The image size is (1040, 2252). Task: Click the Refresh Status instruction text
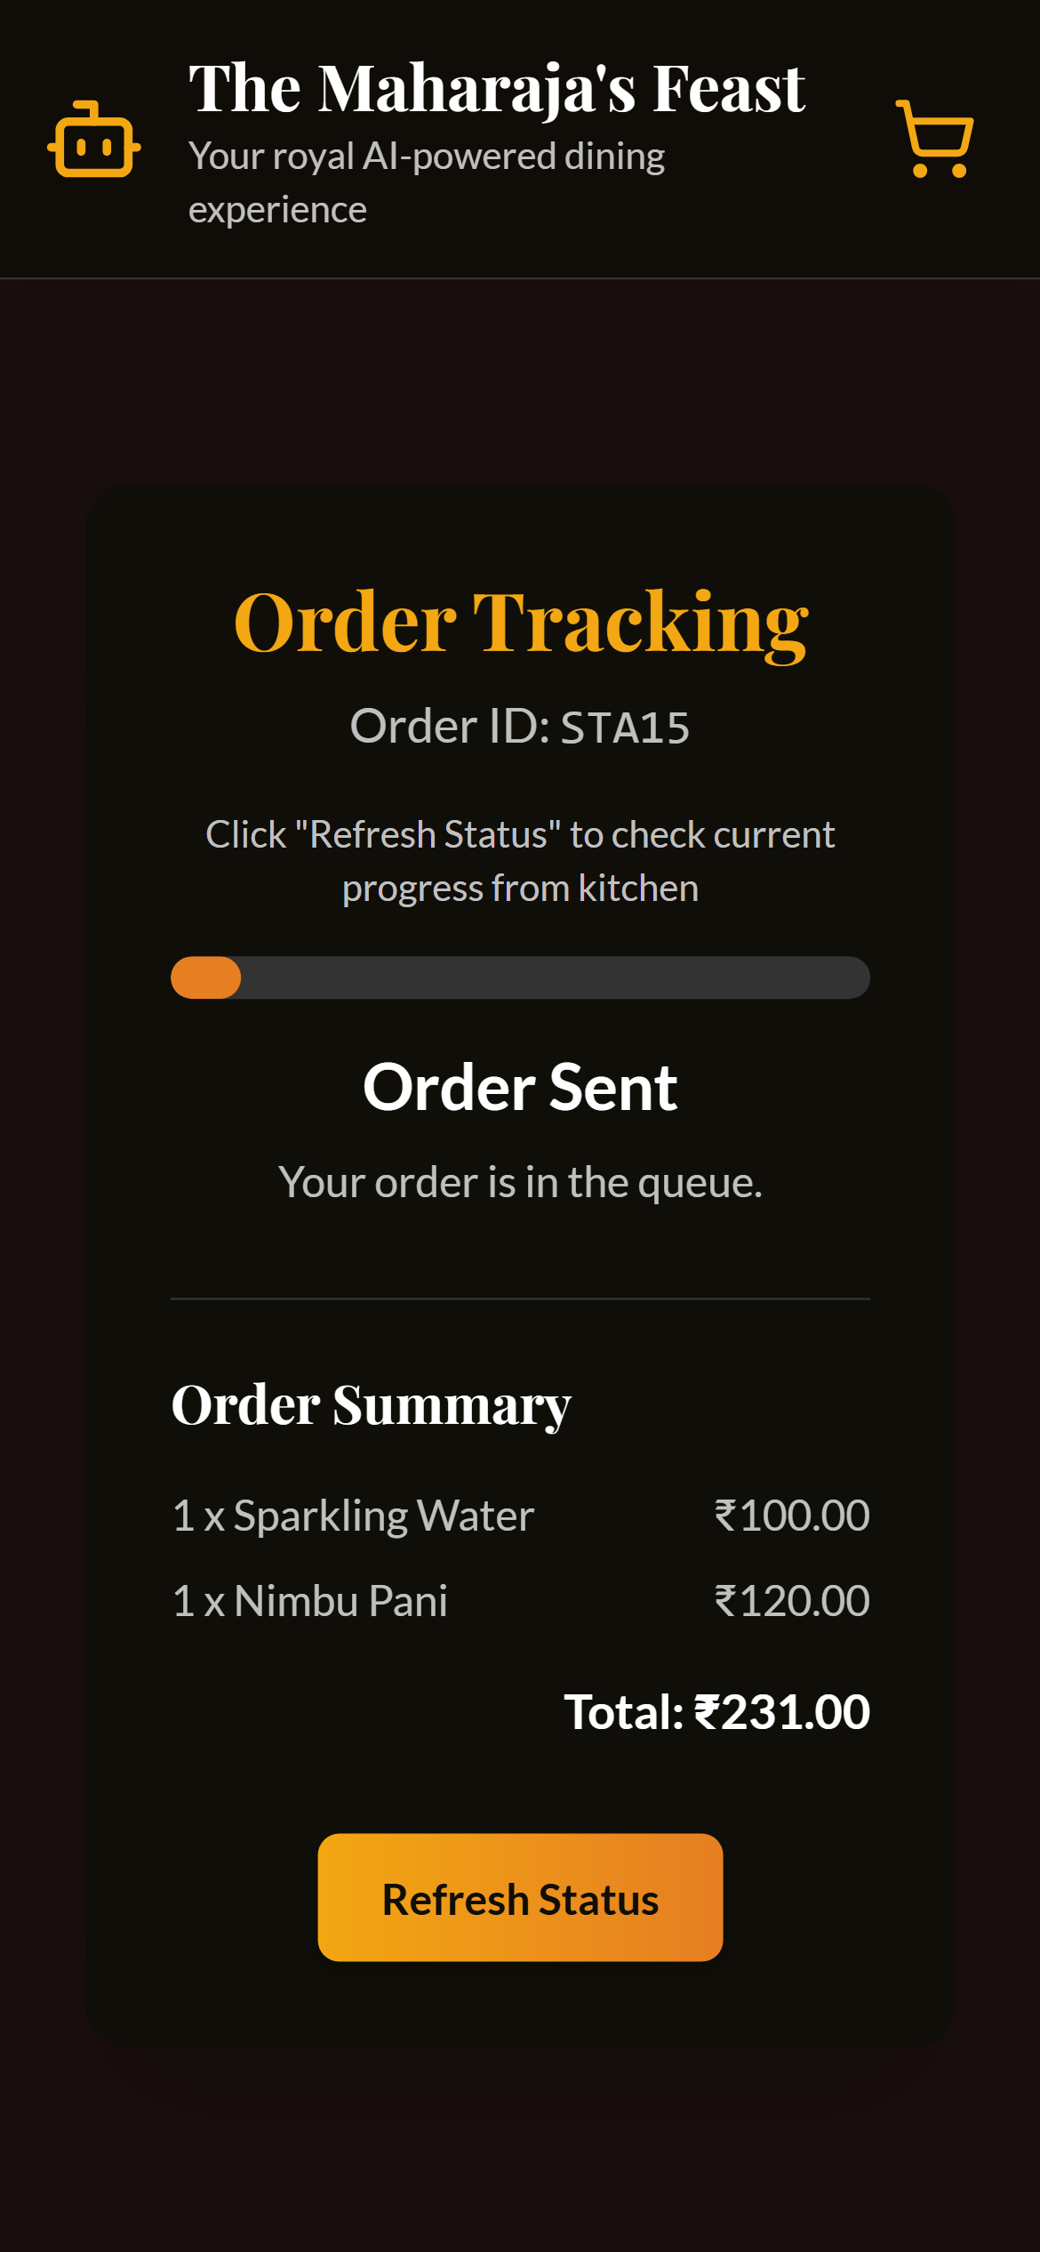coord(520,861)
